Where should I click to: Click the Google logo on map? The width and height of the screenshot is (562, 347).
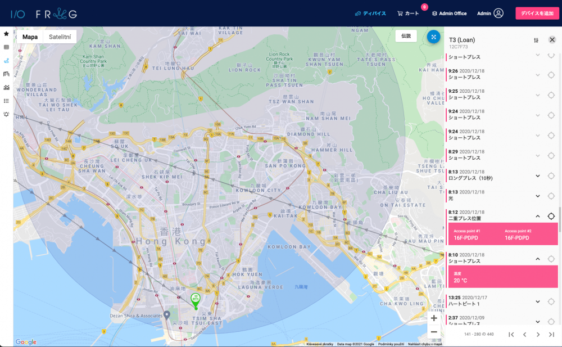click(26, 342)
